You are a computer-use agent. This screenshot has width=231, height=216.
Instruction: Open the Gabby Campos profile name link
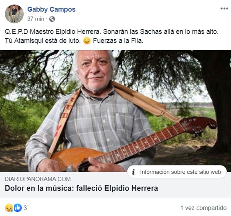click(x=51, y=10)
